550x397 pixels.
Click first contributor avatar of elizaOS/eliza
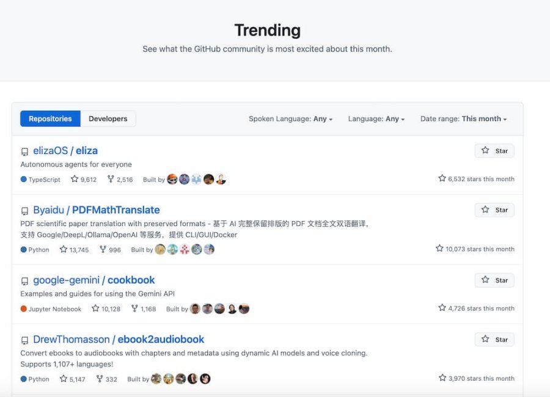172,180
